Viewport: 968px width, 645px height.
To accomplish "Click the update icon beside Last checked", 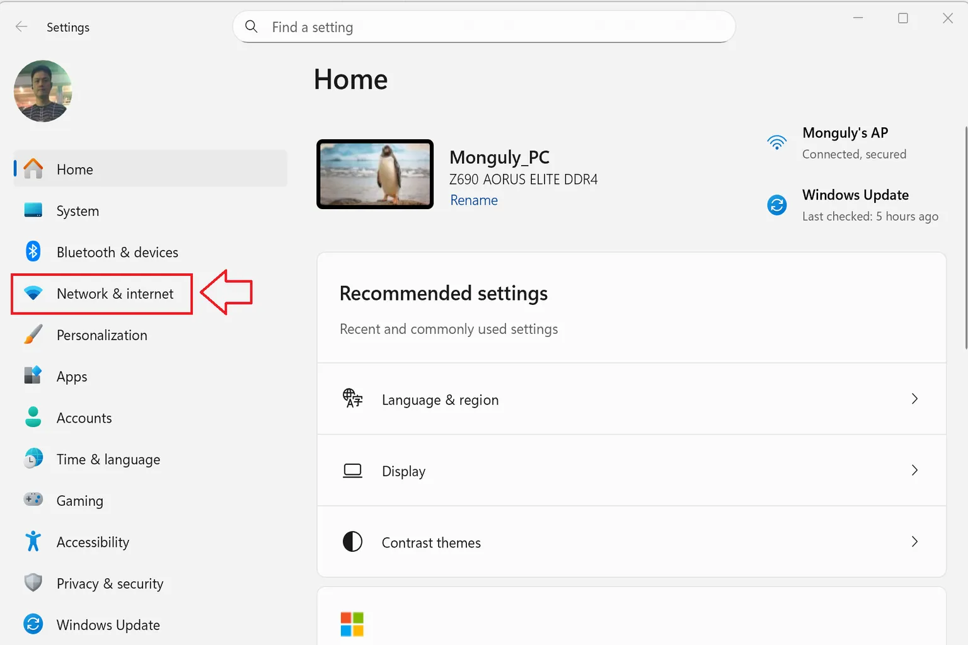I will [x=777, y=205].
